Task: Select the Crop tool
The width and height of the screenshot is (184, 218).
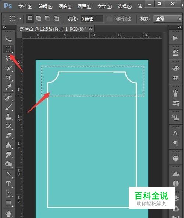Action: [x=8, y=77]
